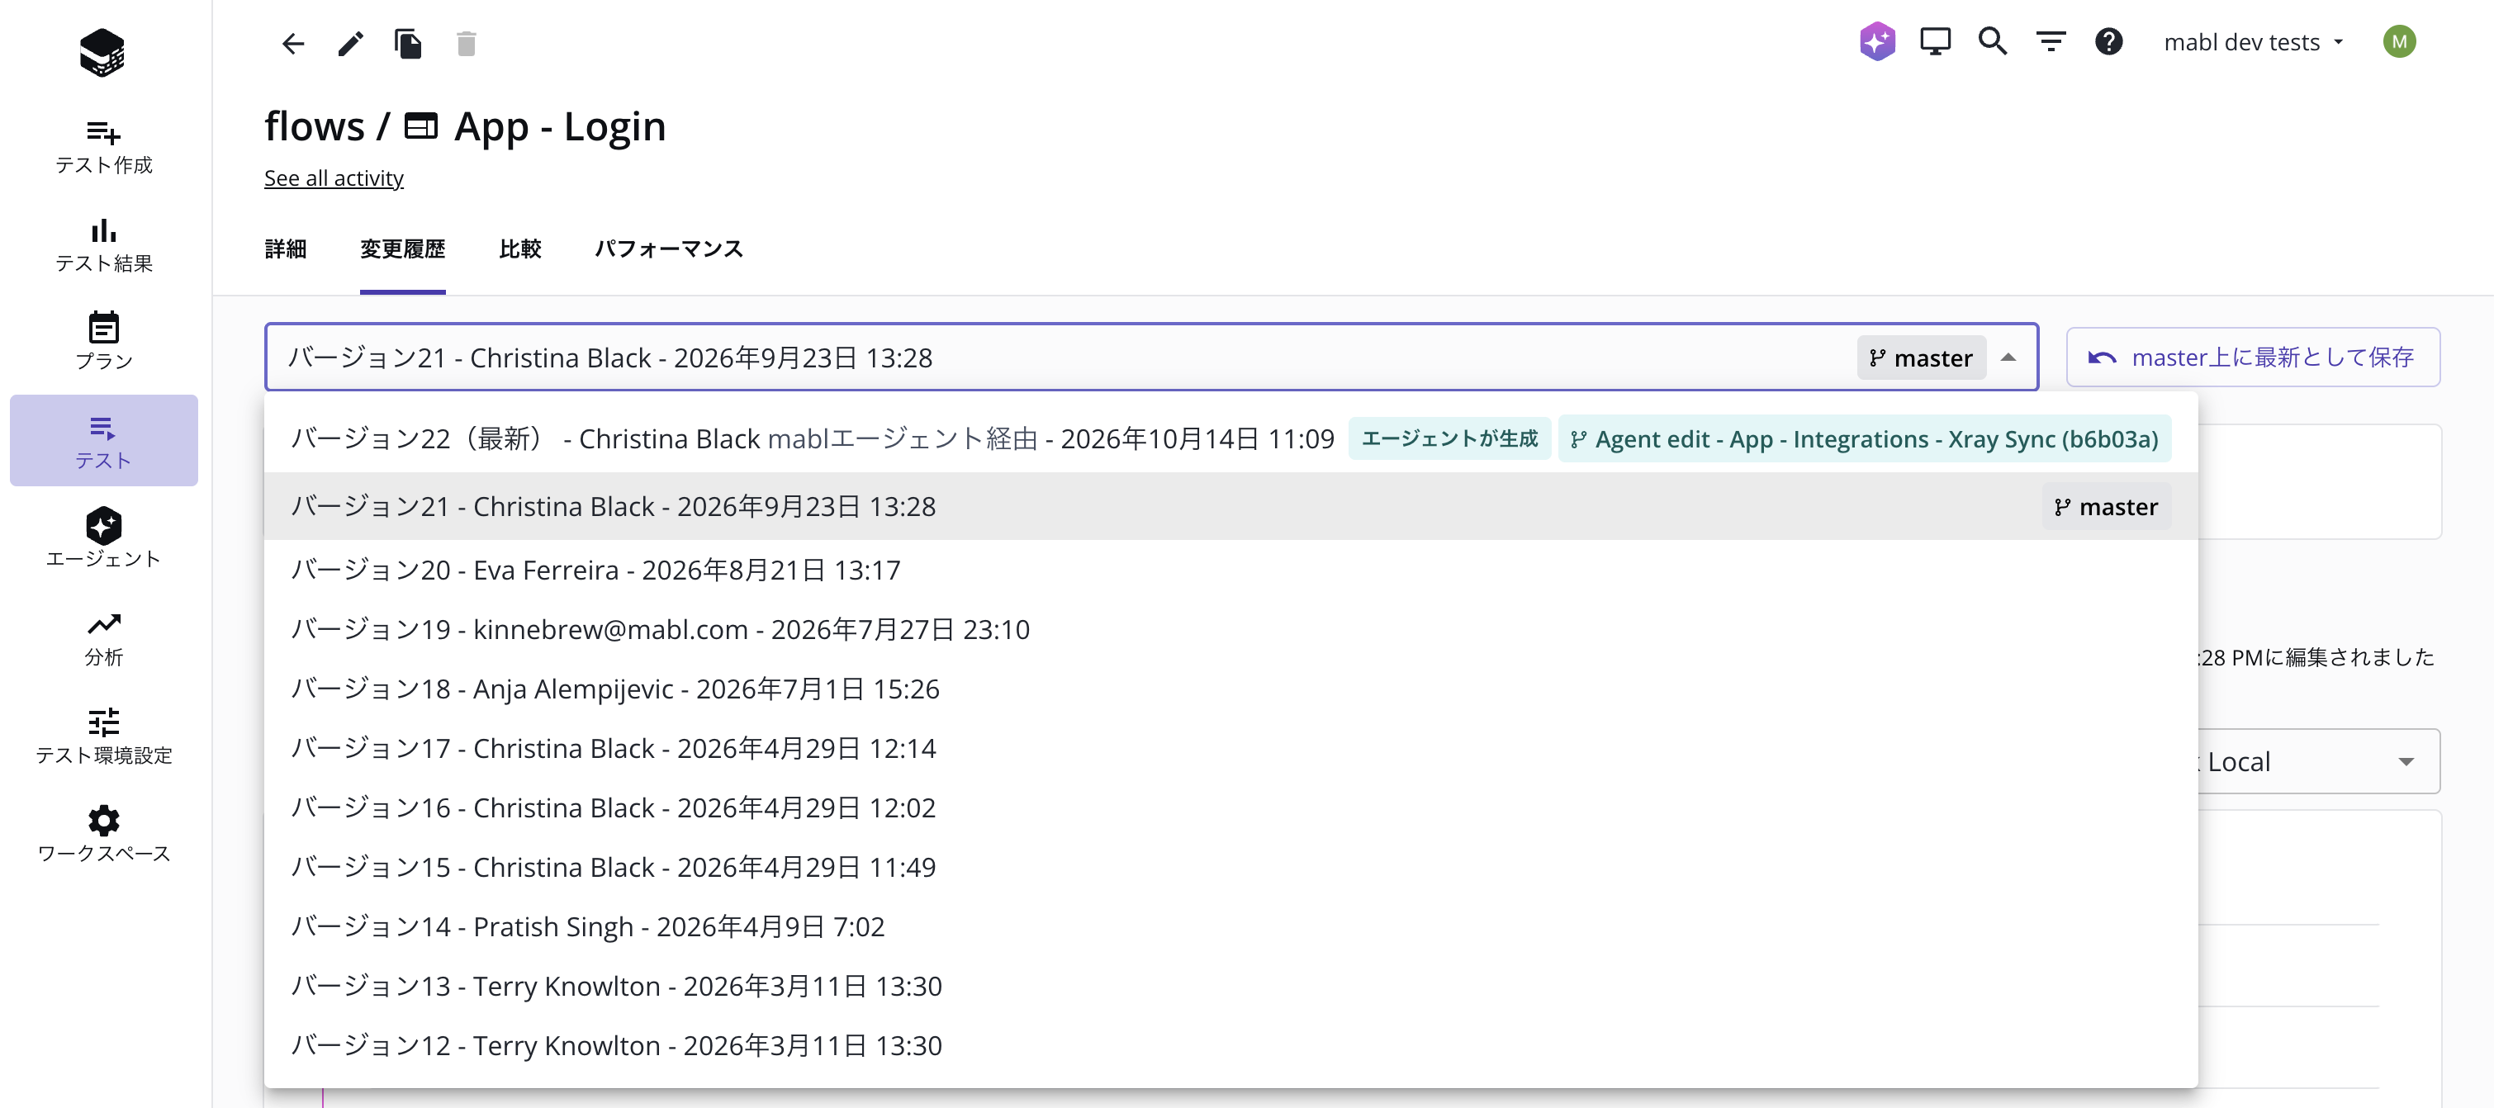This screenshot has height=1108, width=2494.
Task: Collapse the version selector dropdown arrow
Action: click(2008, 358)
